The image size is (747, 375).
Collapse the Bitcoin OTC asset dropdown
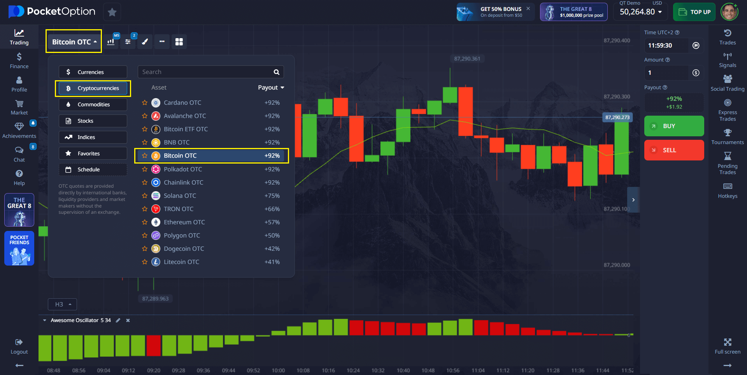point(74,42)
